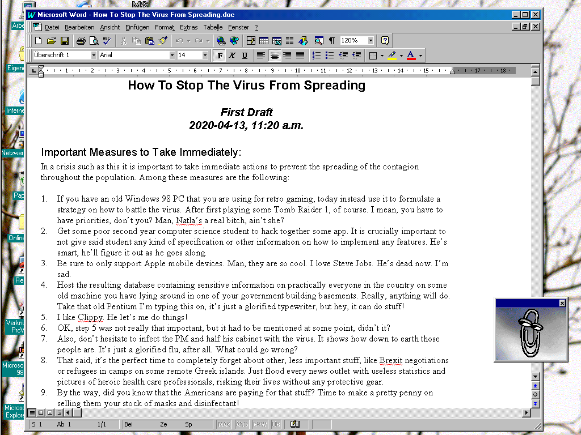Save the document with the floppy icon
The height and width of the screenshot is (435, 581).
[x=65, y=41]
